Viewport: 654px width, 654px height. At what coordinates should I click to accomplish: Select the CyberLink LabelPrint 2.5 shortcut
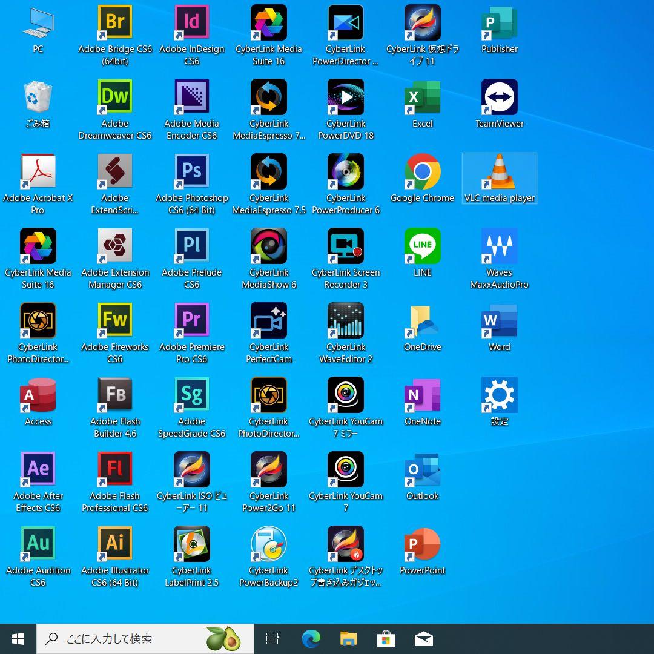point(192,543)
